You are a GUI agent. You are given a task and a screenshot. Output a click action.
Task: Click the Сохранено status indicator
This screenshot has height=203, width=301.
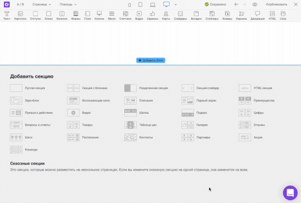click(215, 4)
